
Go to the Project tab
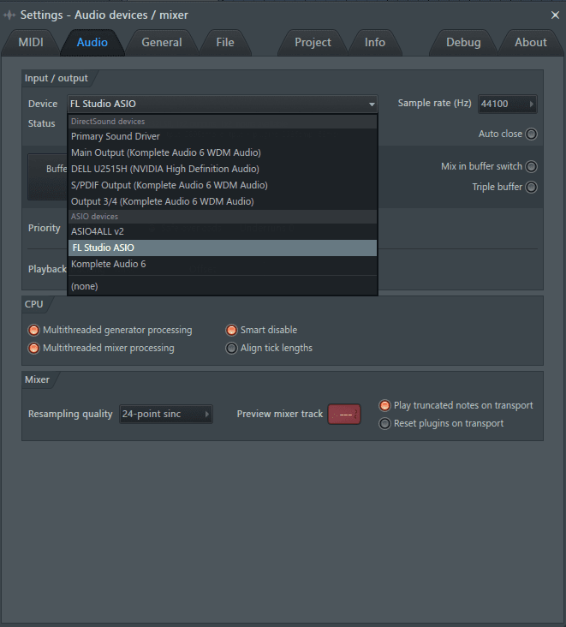pyautogui.click(x=313, y=42)
